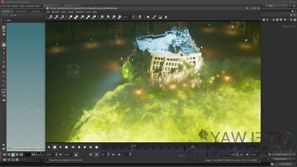Image resolution: width=297 pixels, height=167 pixels.
Task: Click the search magnifier icon in the Houdini network pane
Action: tap(291, 19)
